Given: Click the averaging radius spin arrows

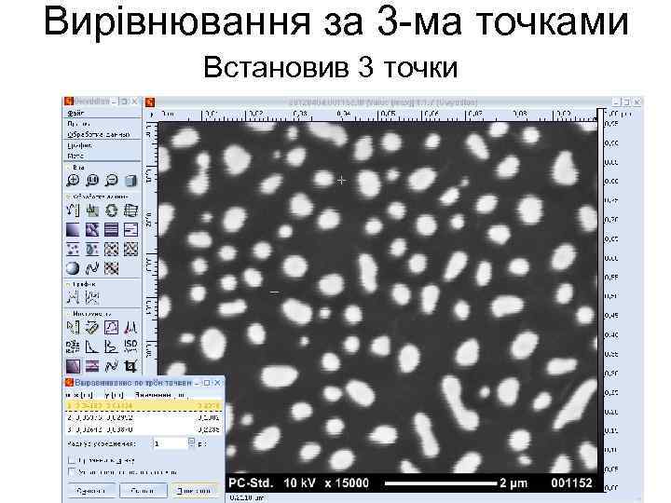Looking at the screenshot, I should (192, 442).
